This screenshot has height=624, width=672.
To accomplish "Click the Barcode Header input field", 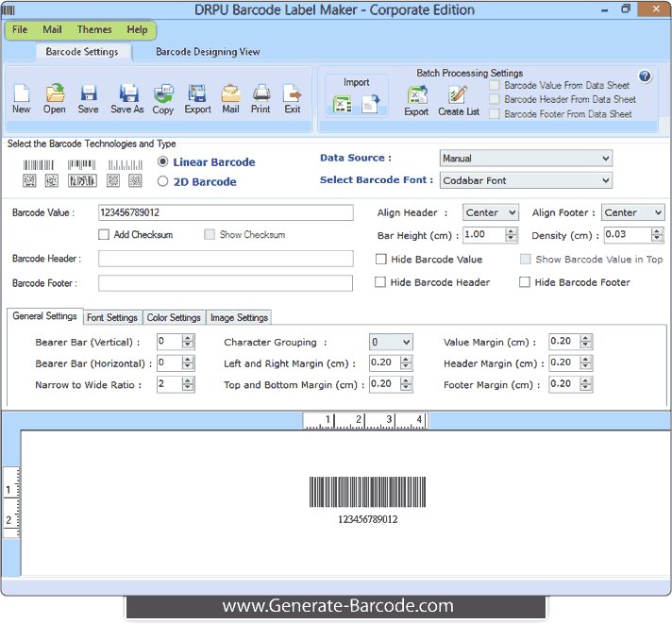I will point(226,259).
